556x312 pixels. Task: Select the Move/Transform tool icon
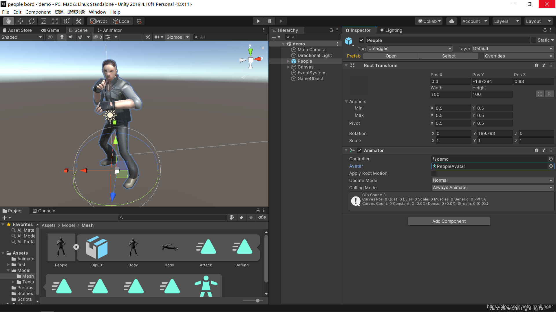[x=19, y=21]
